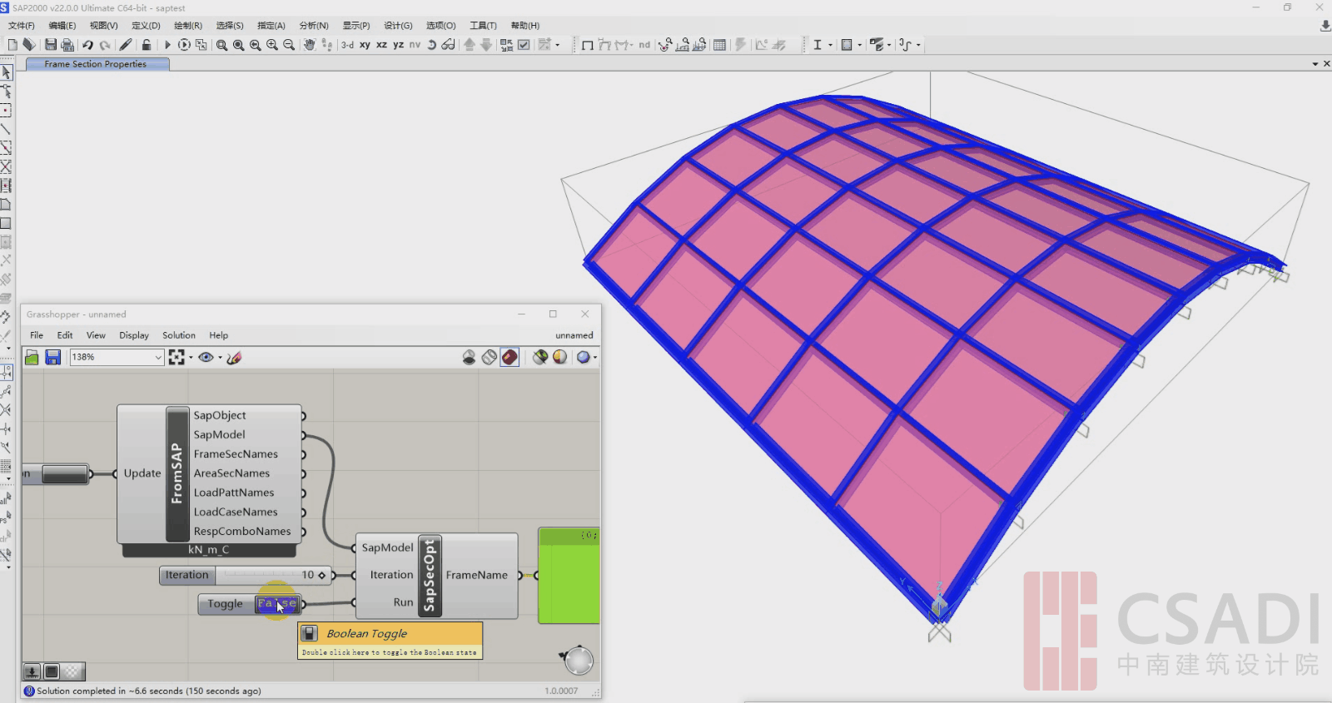Click Grasshopper sketch pen icon
The image size is (1332, 703).
[234, 357]
